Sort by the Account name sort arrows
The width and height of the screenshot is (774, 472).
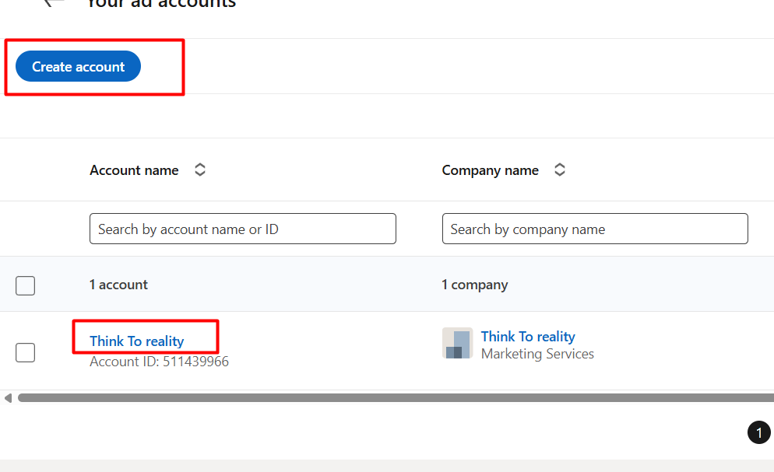click(200, 170)
